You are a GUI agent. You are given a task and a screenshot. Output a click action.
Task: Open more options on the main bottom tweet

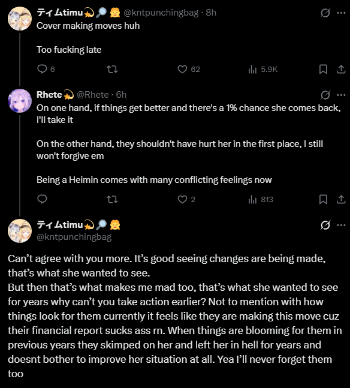[x=341, y=225]
